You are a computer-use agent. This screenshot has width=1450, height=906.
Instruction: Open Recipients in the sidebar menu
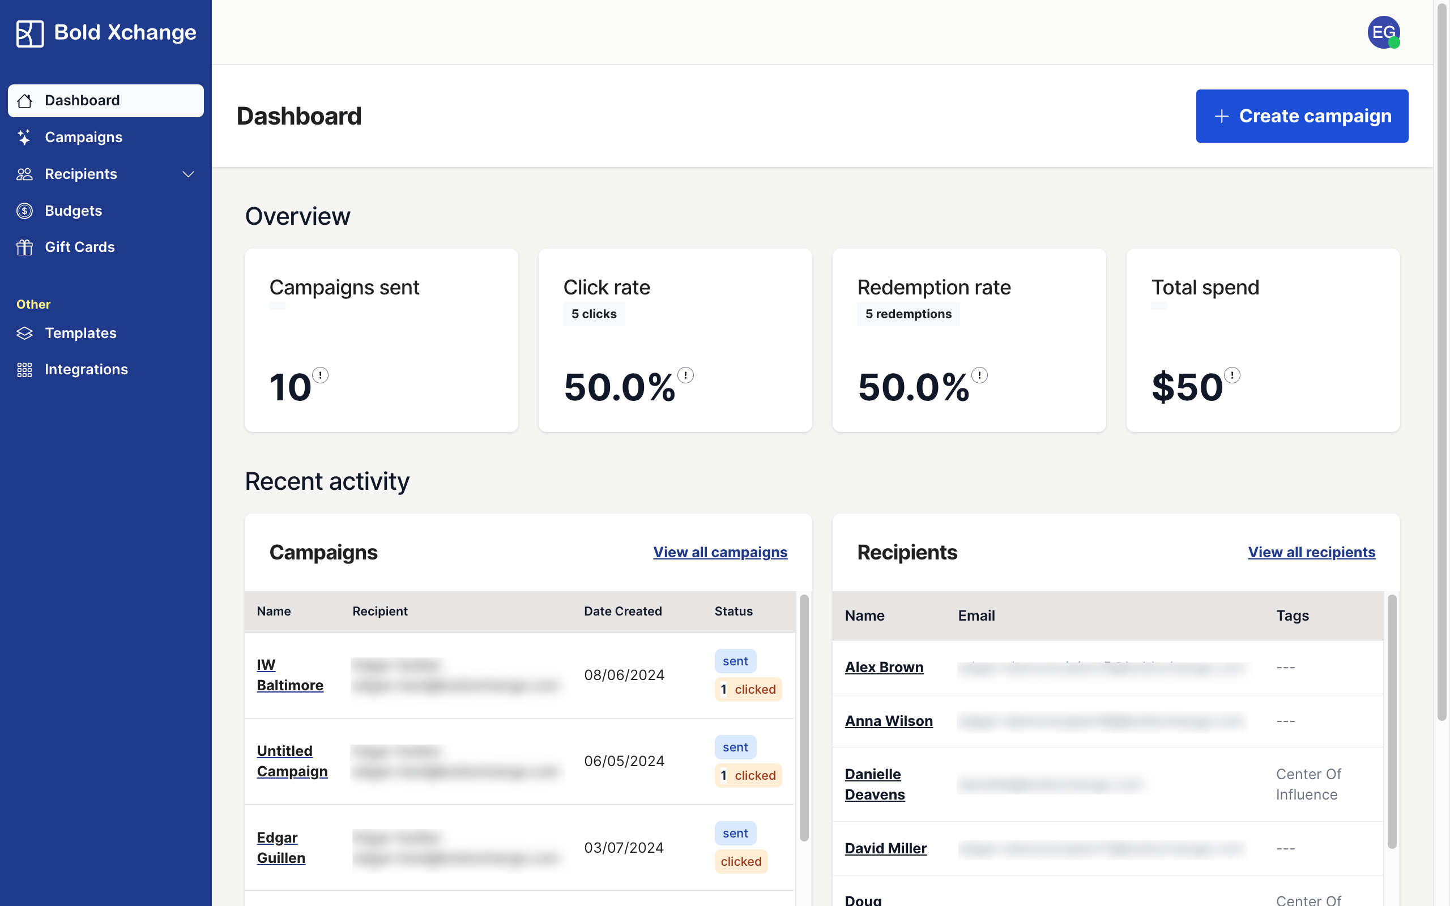(x=81, y=174)
